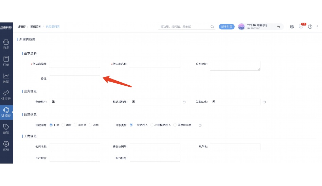Screen dimensions: 322x186
Task: Click the search magnifier icon
Action: coord(212,27)
